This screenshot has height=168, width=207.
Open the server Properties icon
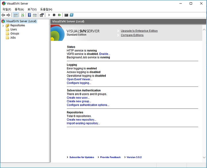[x=42, y=15]
